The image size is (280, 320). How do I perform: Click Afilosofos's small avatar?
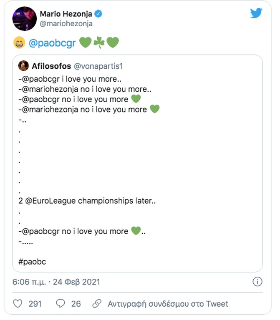pos(24,66)
